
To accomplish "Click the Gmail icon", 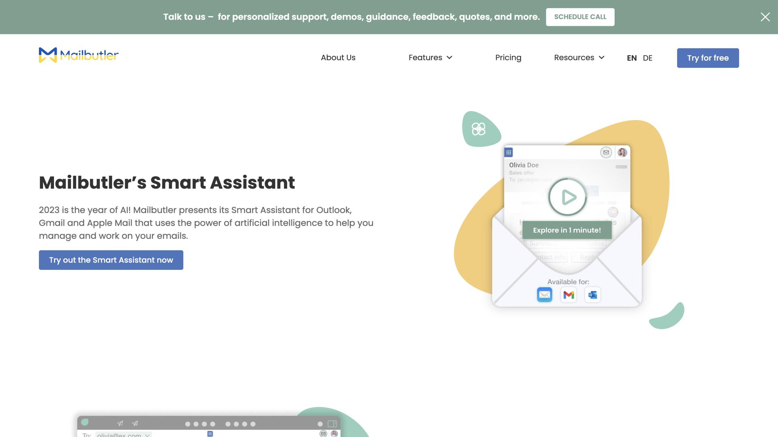I will point(569,295).
